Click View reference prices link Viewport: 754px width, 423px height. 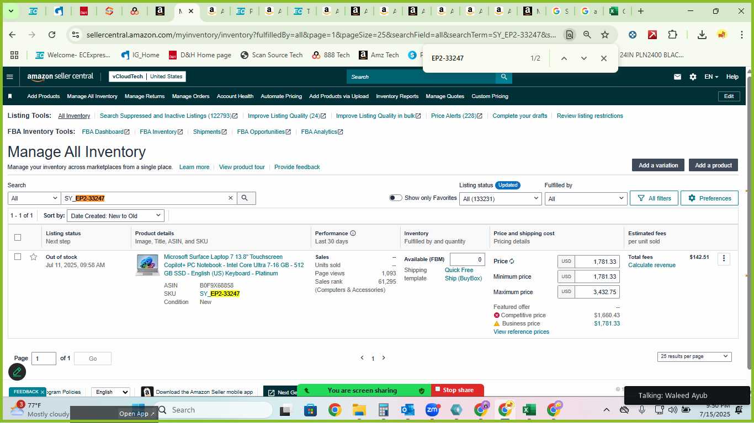click(x=521, y=332)
